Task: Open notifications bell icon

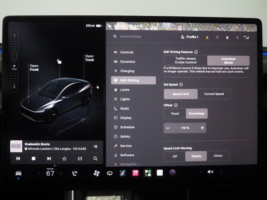Action: pos(227,37)
